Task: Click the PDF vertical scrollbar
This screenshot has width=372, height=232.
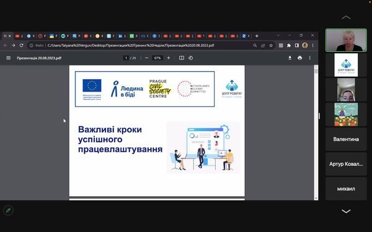Action: pos(316,133)
